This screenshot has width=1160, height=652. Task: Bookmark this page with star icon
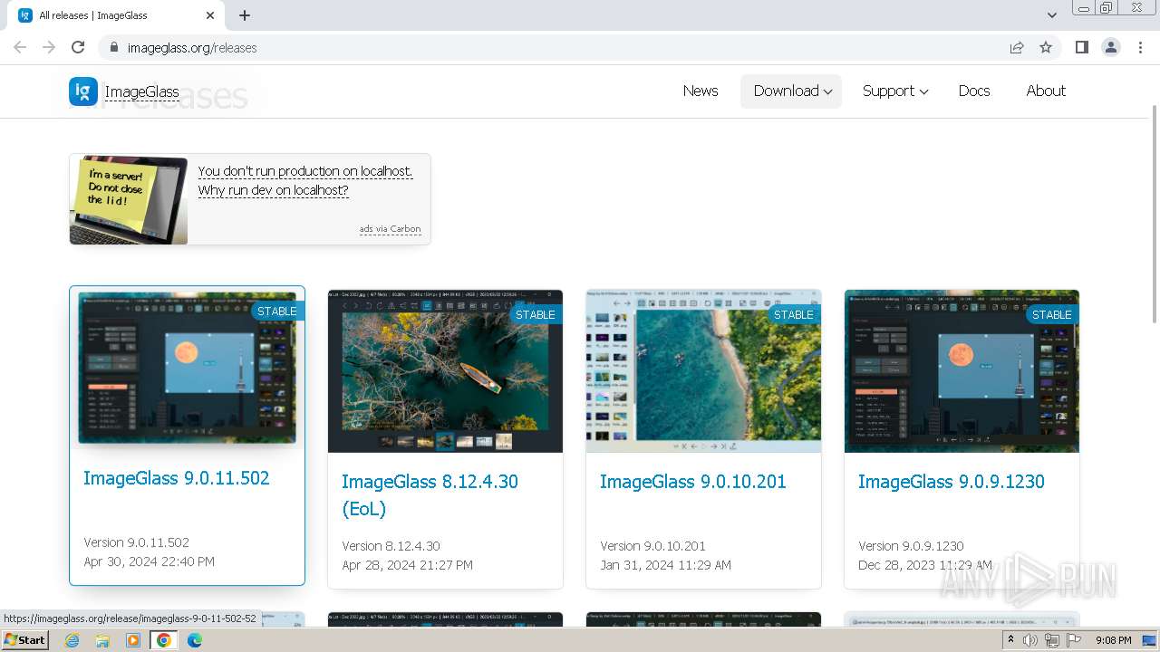point(1046,47)
